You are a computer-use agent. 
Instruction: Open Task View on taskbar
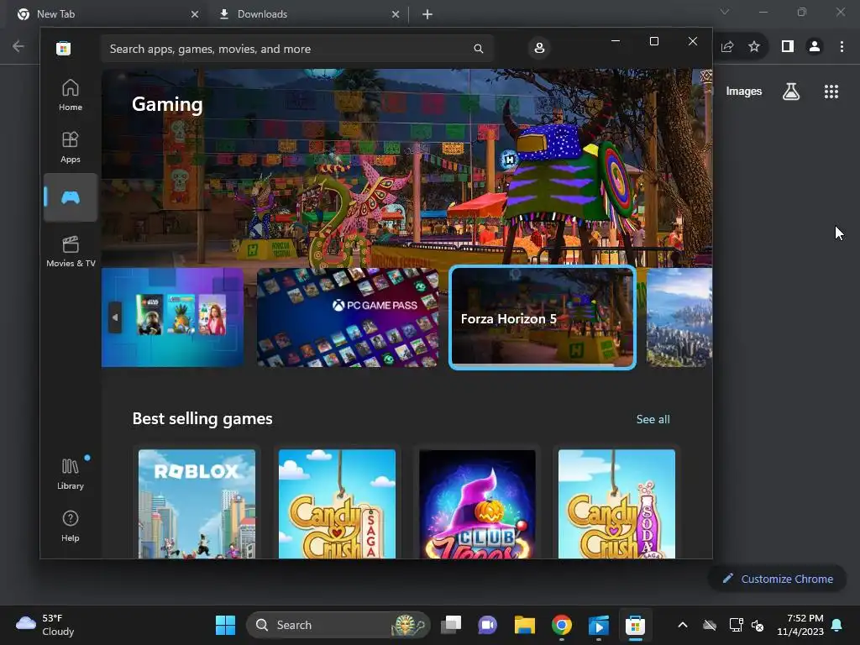[451, 625]
